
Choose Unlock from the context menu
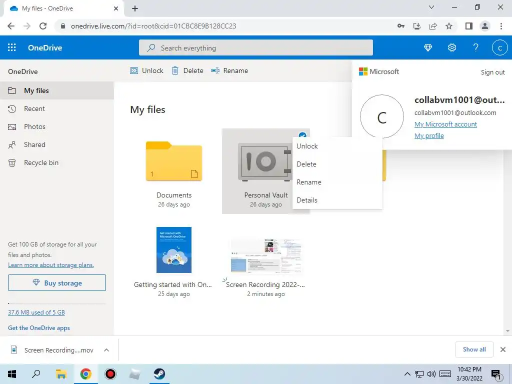click(x=337, y=146)
